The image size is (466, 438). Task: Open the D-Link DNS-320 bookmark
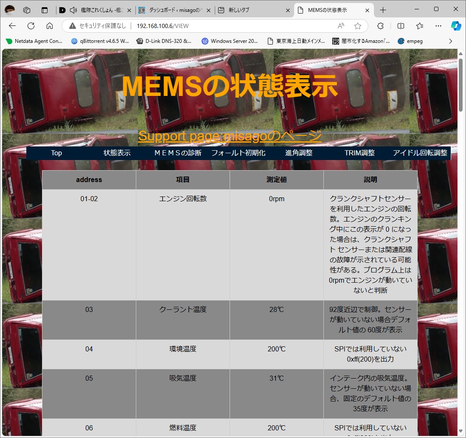164,41
